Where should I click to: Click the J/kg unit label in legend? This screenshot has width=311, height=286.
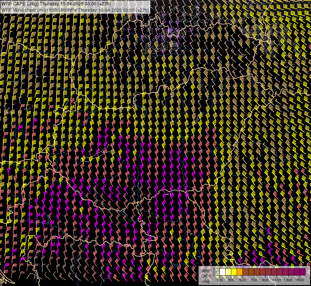tap(206, 281)
